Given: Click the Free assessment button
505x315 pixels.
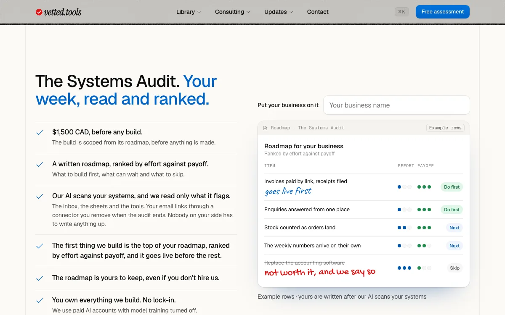Looking at the screenshot, I should [443, 12].
